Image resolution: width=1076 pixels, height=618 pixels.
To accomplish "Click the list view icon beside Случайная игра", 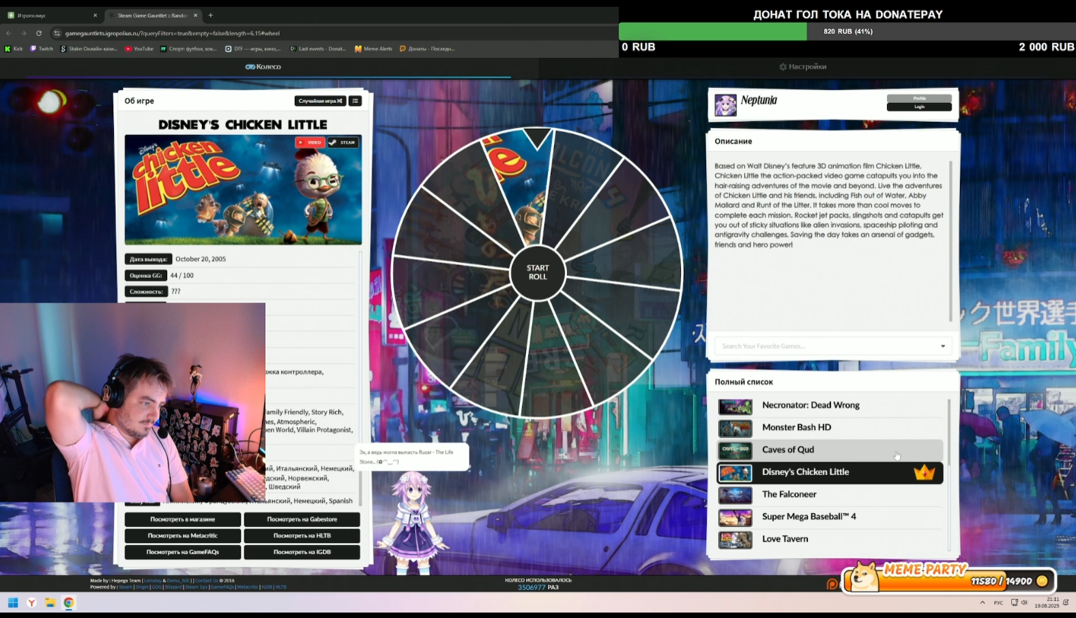I will [x=355, y=101].
